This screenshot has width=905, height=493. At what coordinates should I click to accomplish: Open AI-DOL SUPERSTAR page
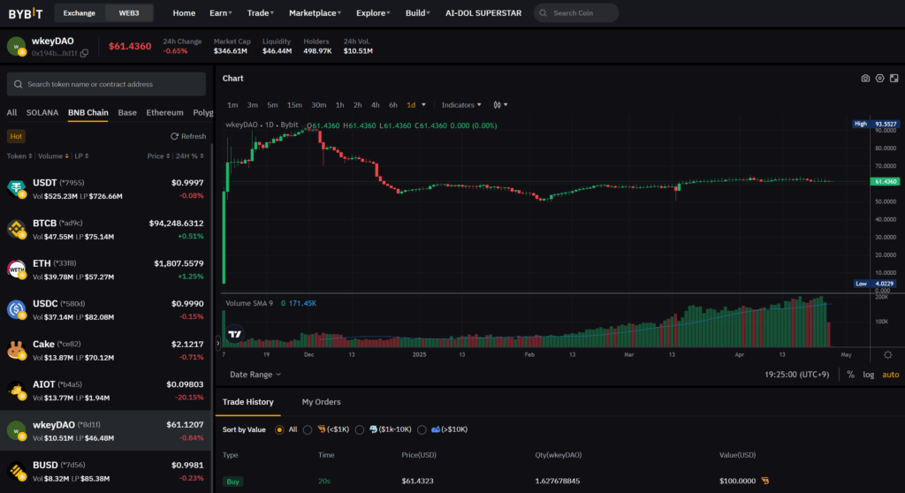point(483,12)
